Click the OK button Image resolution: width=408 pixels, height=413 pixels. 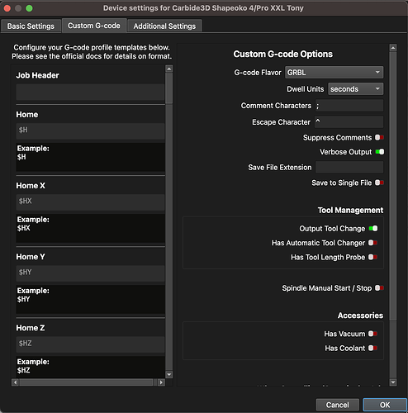(x=385, y=405)
